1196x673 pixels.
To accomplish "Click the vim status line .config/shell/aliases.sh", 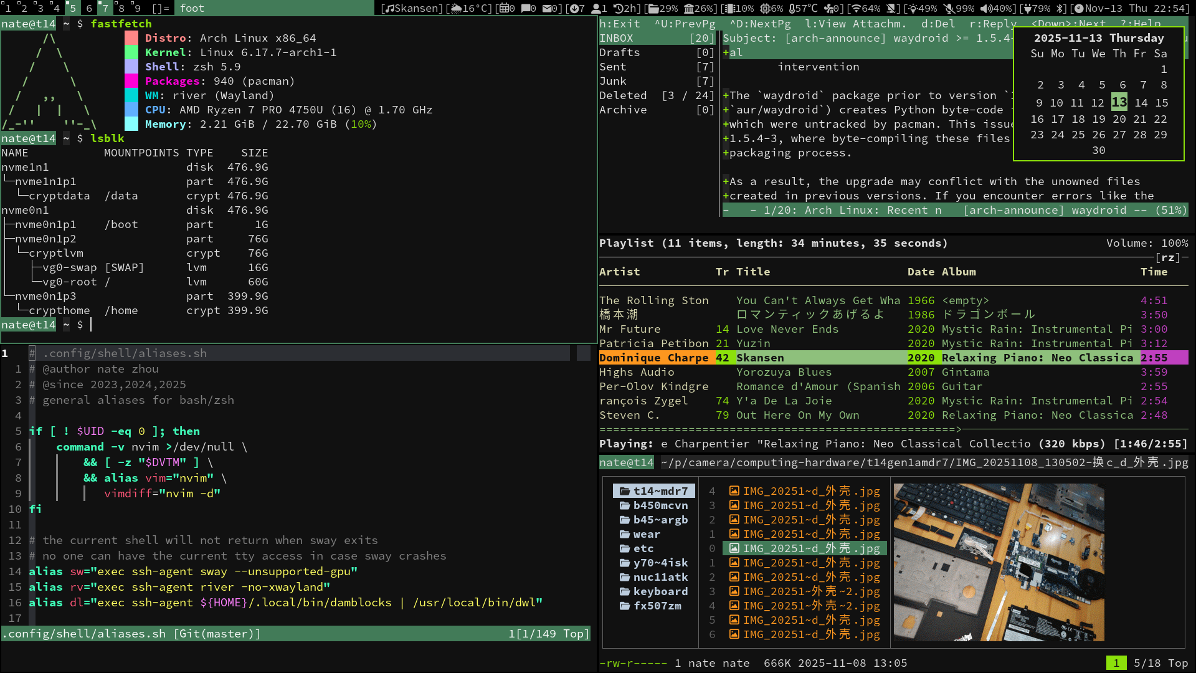I will pyautogui.click(x=295, y=634).
